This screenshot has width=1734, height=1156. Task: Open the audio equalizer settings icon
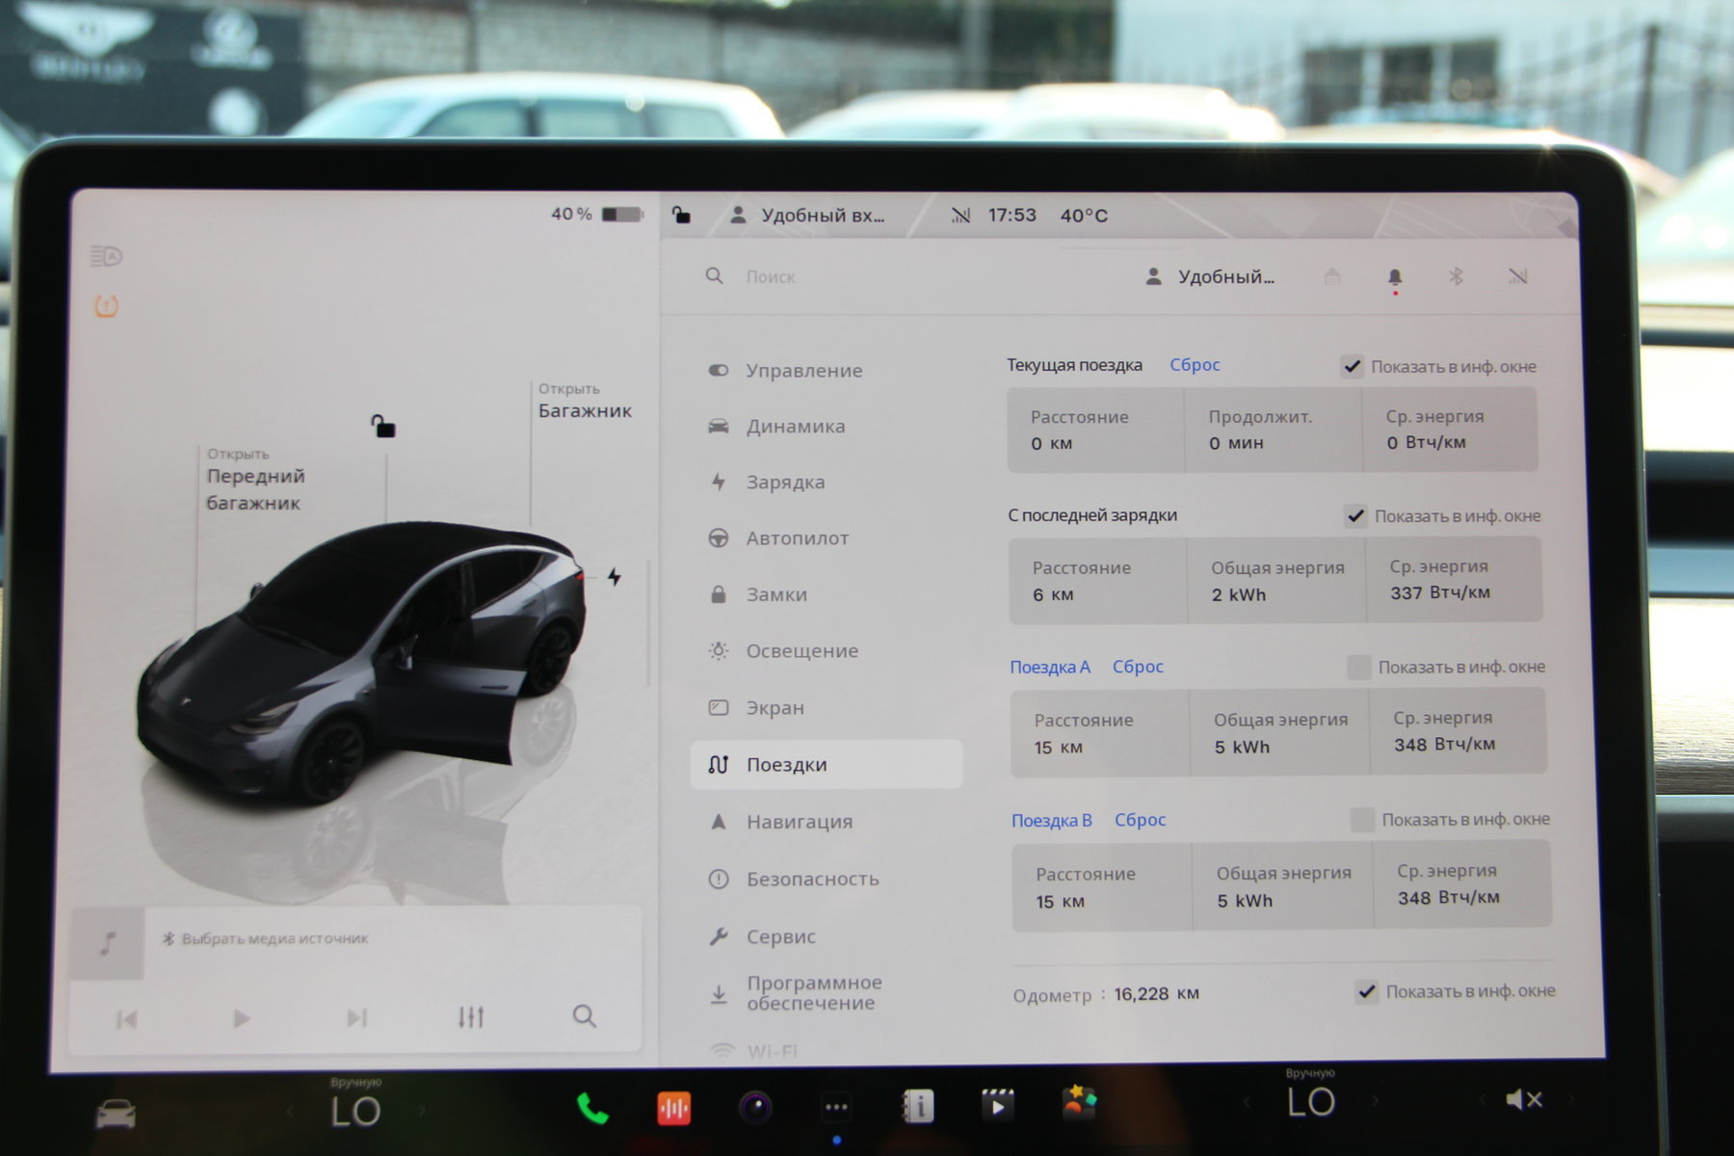click(471, 1016)
